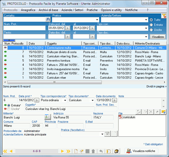The width and height of the screenshot is (169, 157).
Task: Open the date picker next to 31/12/2012
Action: point(92,28)
